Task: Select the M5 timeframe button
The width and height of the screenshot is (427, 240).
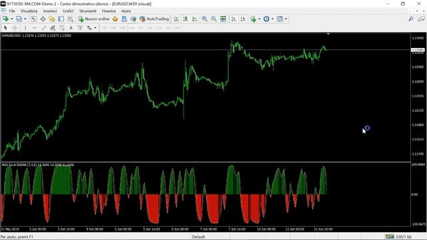Action: pos(113,28)
